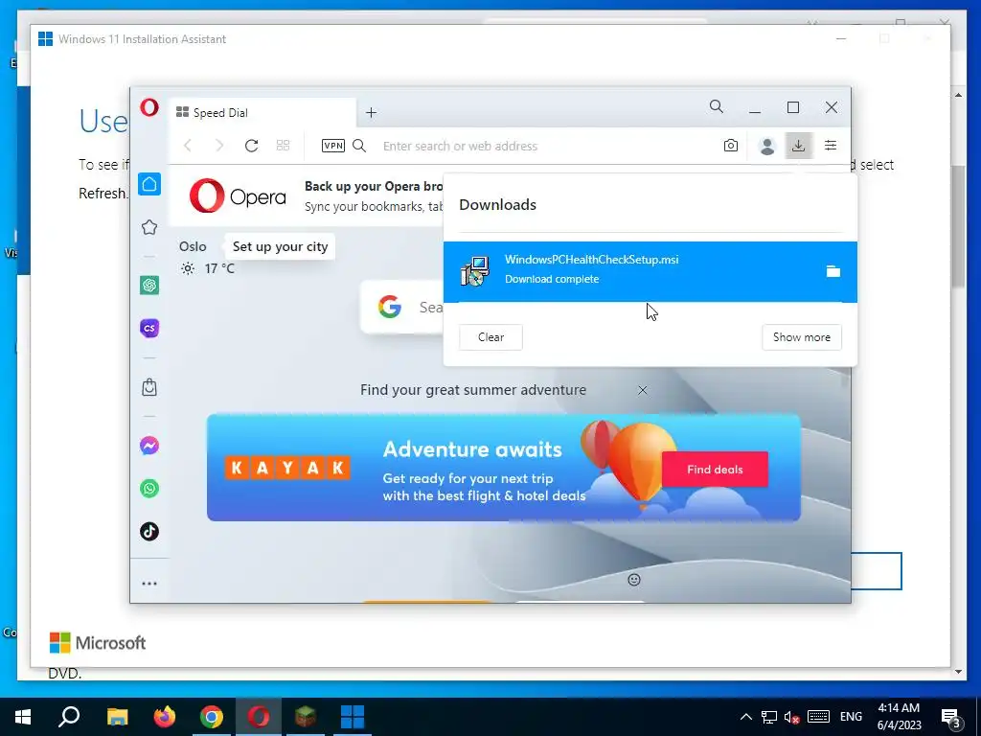Switch to Minecraft taskbar icon
The width and height of the screenshot is (981, 736).
(306, 717)
